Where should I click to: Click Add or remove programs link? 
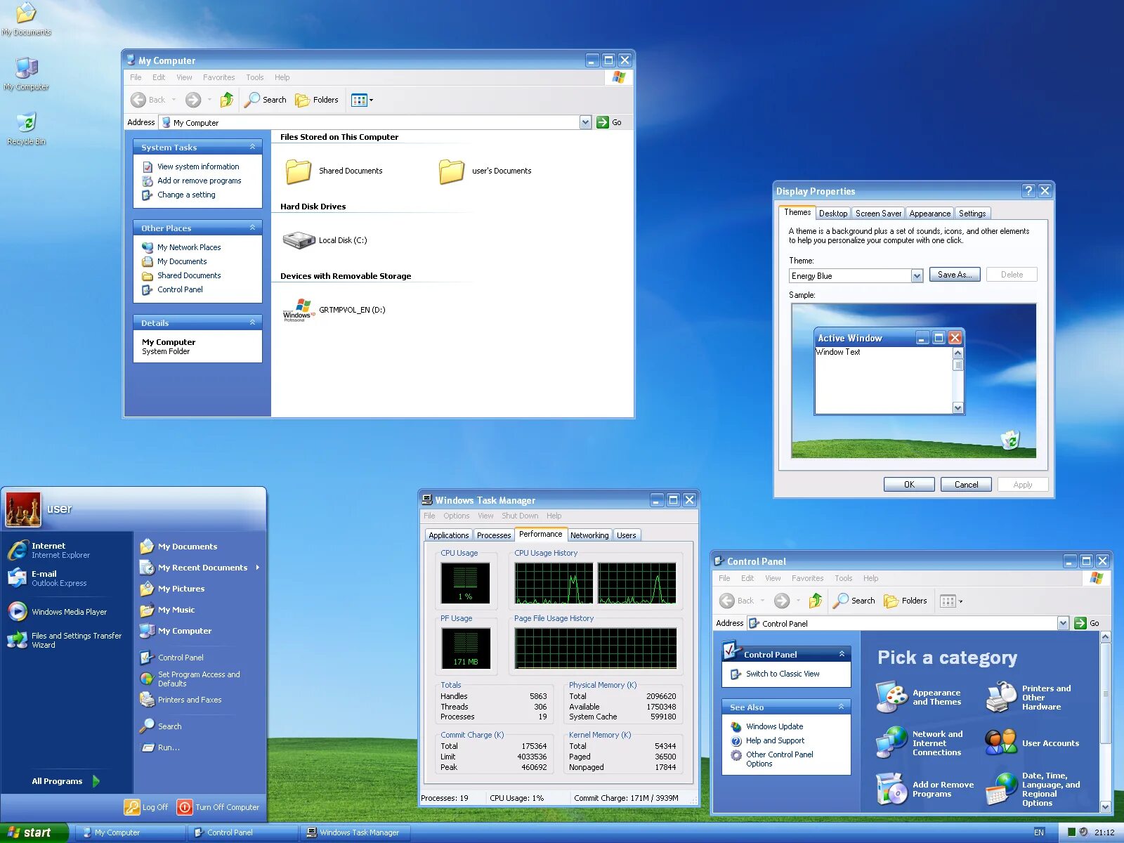(x=199, y=181)
